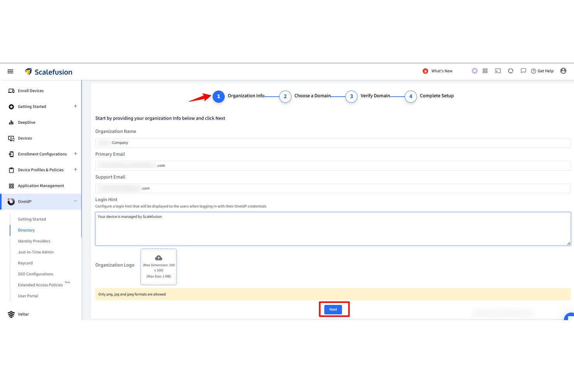The width and height of the screenshot is (574, 383).
Task: Open Getting Started under OneIdP
Action: coord(32,219)
